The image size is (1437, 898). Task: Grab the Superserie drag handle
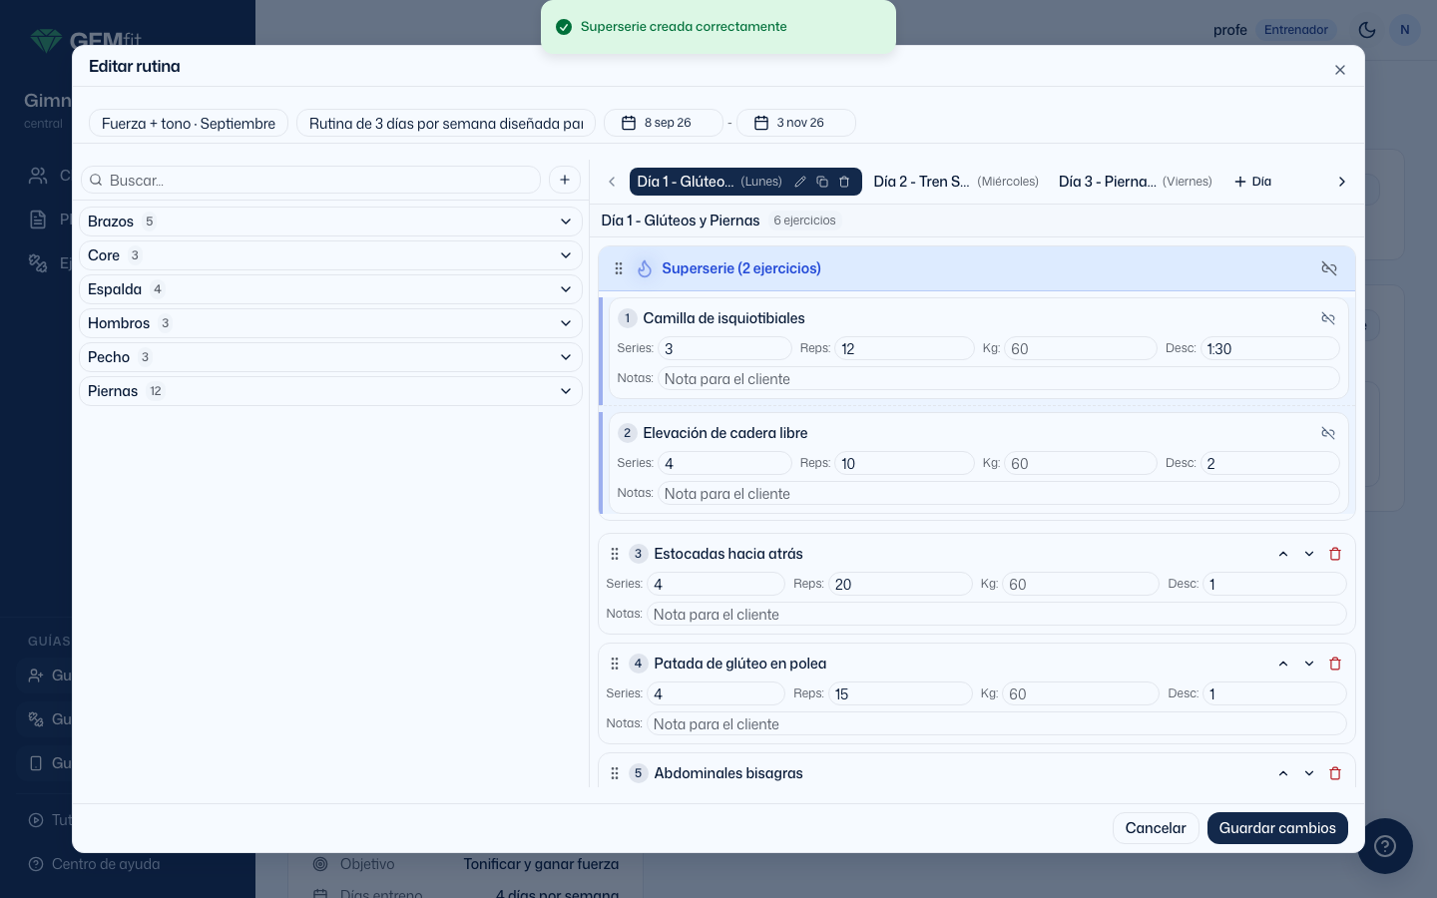pos(619,268)
